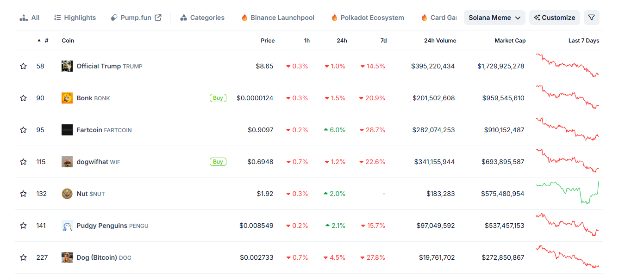Click the Bonk coin logo
The image size is (644, 275).
(67, 98)
